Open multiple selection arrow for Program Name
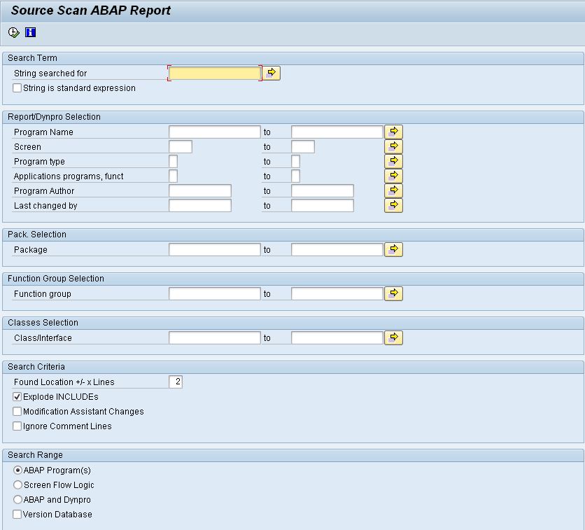 393,132
